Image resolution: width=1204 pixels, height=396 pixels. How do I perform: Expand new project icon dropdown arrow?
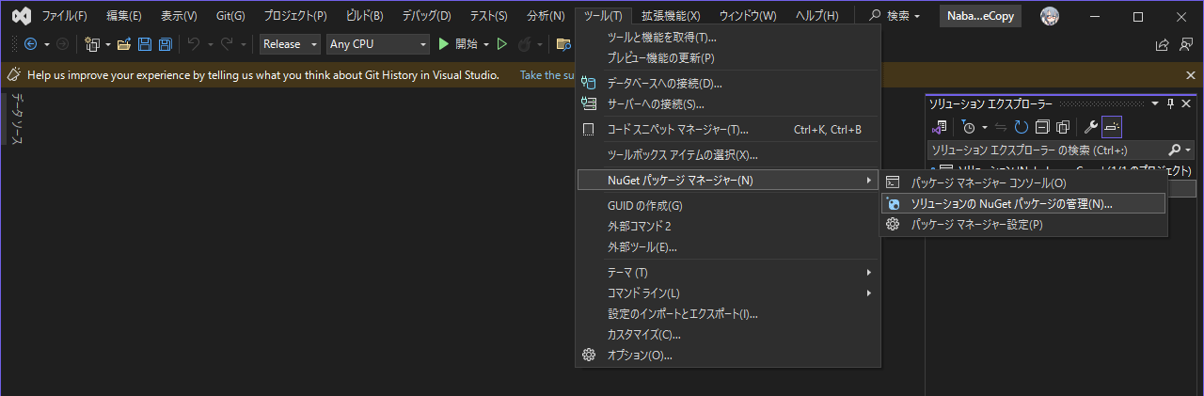tap(108, 44)
